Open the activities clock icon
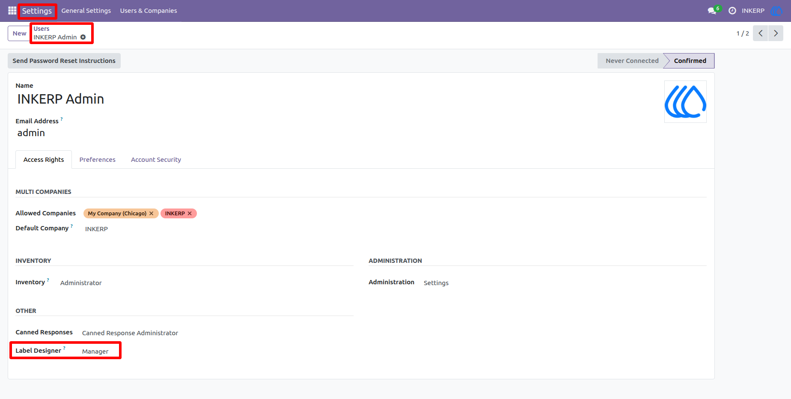 [732, 11]
